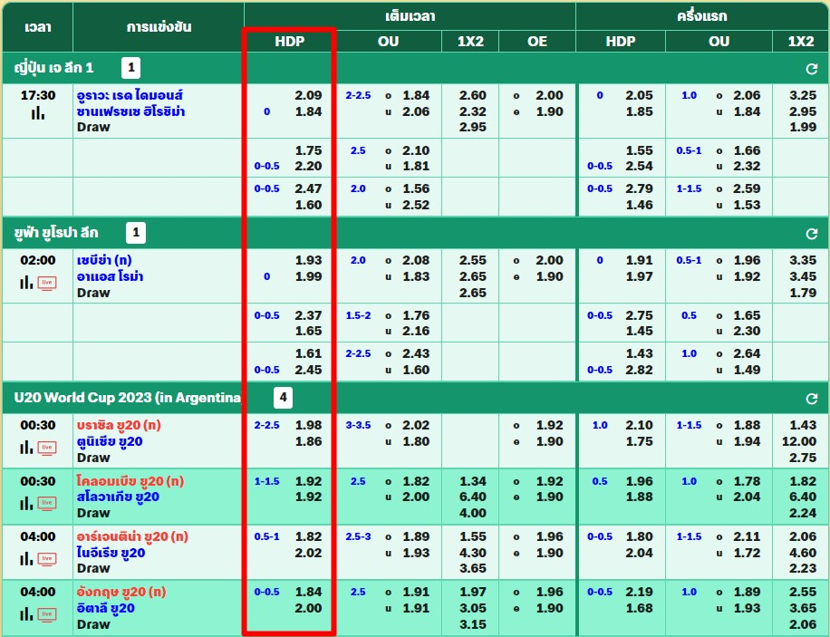The image size is (830, 637).
Task: Open live TV icon for อาร์เจนติน่า ยู20 match
Action: coord(46,558)
